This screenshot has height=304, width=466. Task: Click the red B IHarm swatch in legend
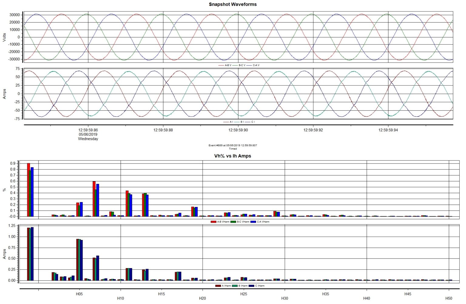tap(235, 285)
